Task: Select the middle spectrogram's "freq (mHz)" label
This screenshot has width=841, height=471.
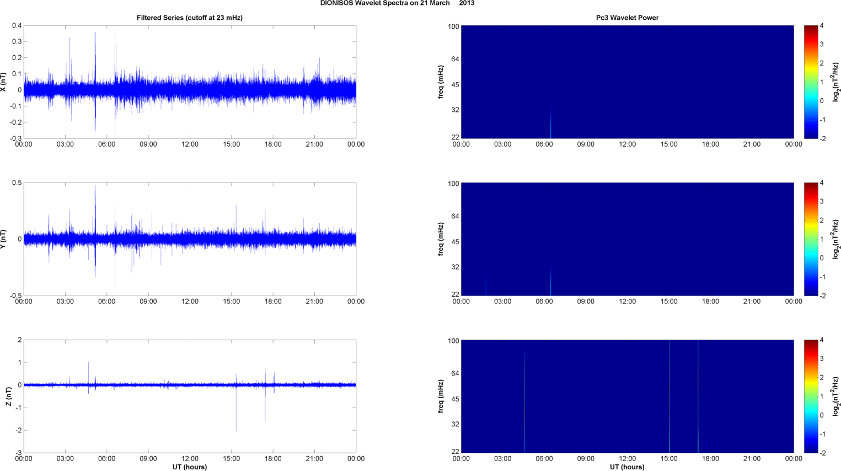Action: [441, 239]
